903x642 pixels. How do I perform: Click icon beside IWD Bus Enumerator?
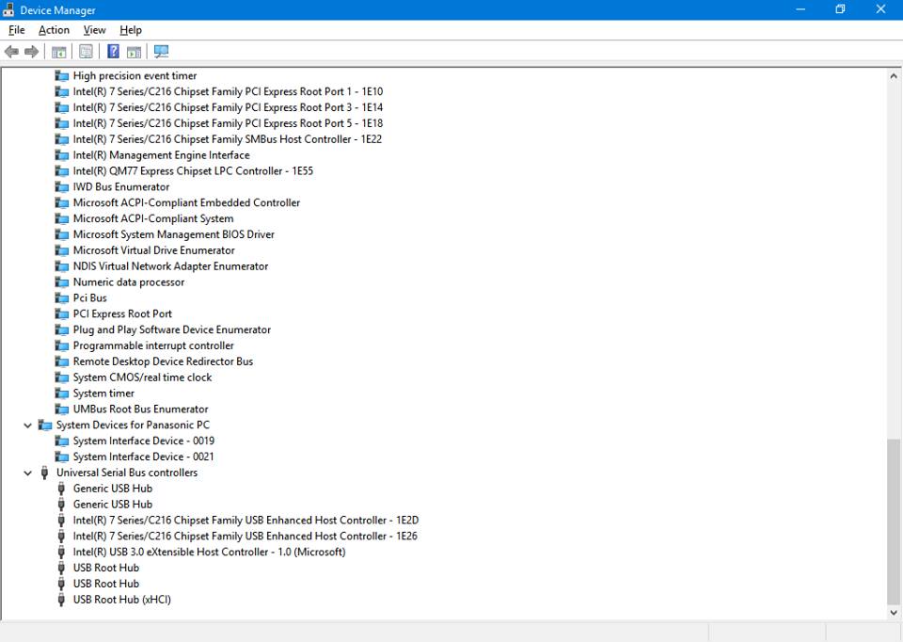(x=62, y=186)
